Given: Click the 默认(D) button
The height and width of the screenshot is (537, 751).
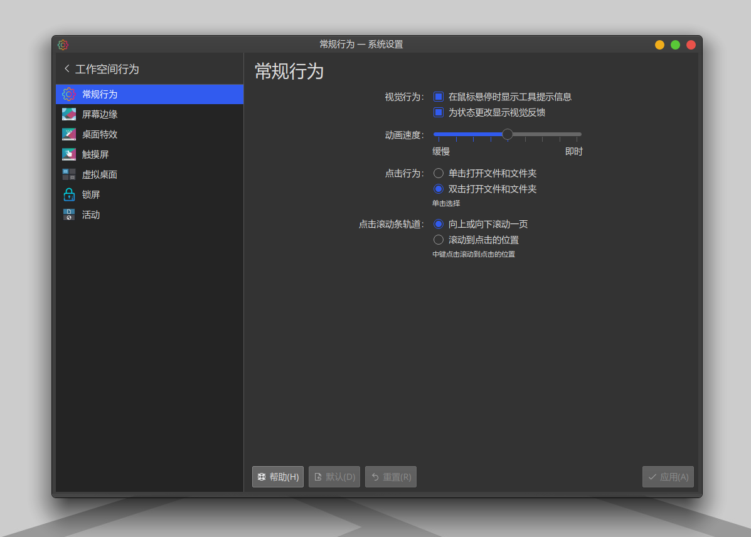Looking at the screenshot, I should (x=334, y=477).
